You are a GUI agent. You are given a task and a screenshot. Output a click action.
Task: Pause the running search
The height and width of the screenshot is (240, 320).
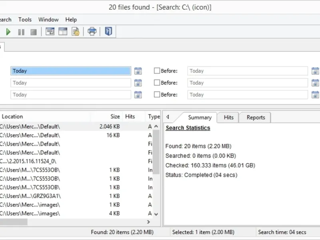(21, 32)
